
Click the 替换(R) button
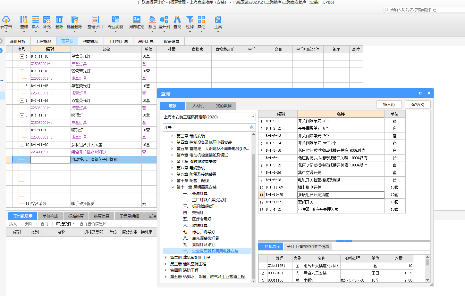click(x=418, y=104)
